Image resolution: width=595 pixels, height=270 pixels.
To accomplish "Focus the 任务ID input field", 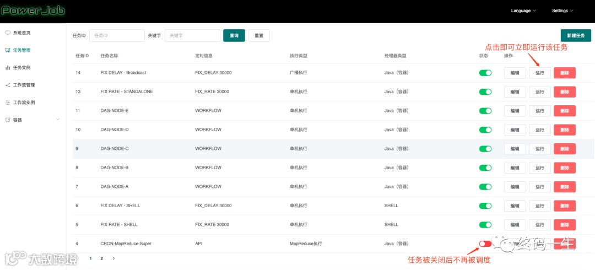I will point(117,35).
